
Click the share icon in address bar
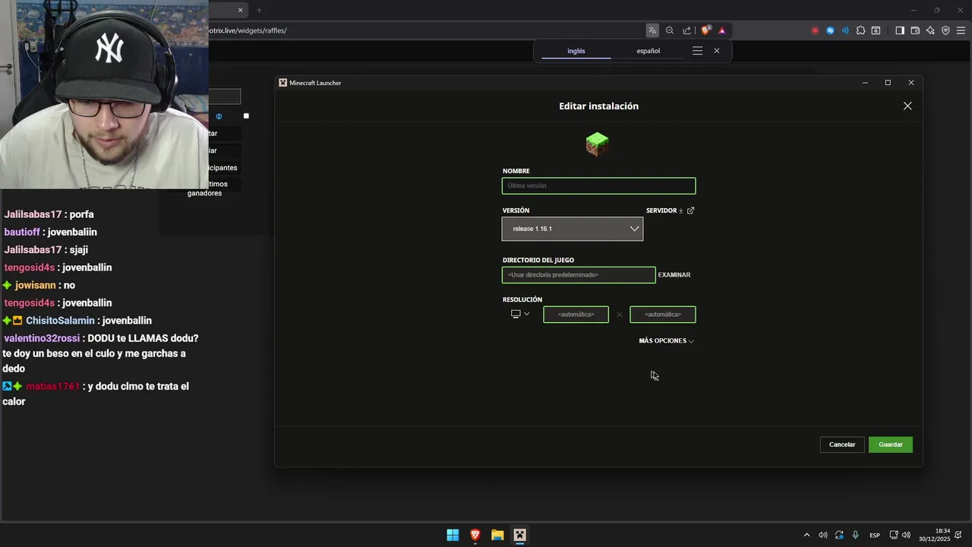tap(687, 30)
